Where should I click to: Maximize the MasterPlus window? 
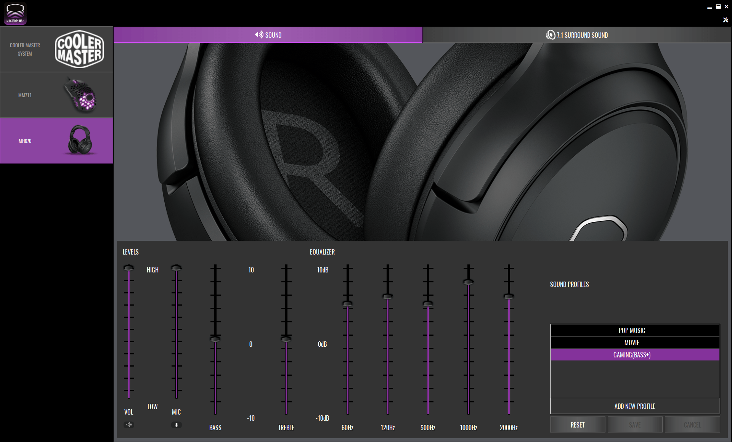coord(718,6)
